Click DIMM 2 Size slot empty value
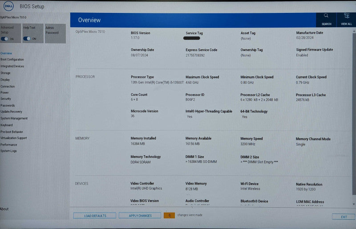356x229 pixels. tap(259, 162)
